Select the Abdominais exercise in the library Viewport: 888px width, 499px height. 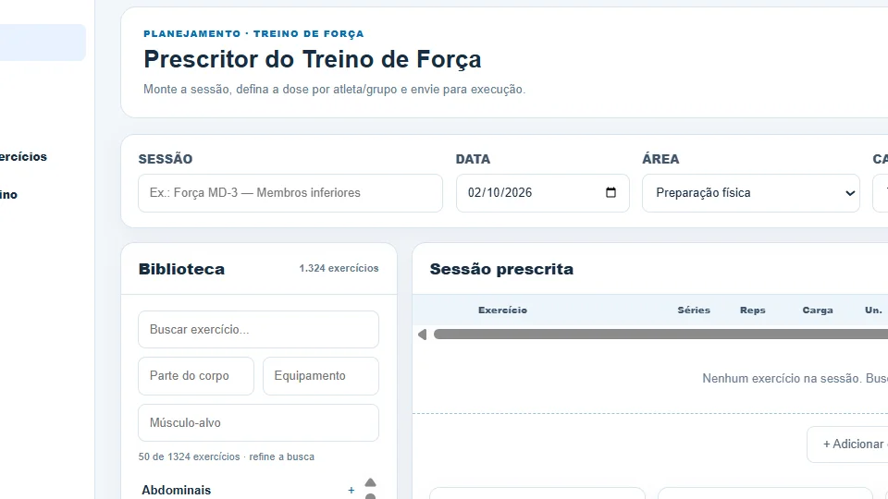(176, 490)
